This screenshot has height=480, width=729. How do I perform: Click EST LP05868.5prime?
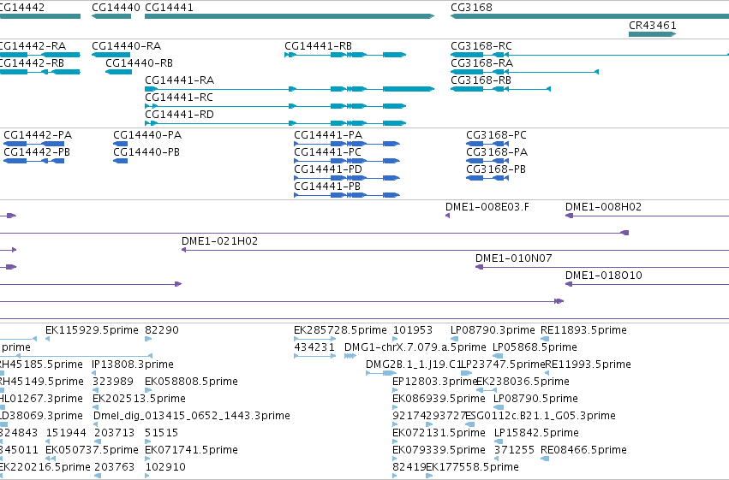tap(535, 347)
